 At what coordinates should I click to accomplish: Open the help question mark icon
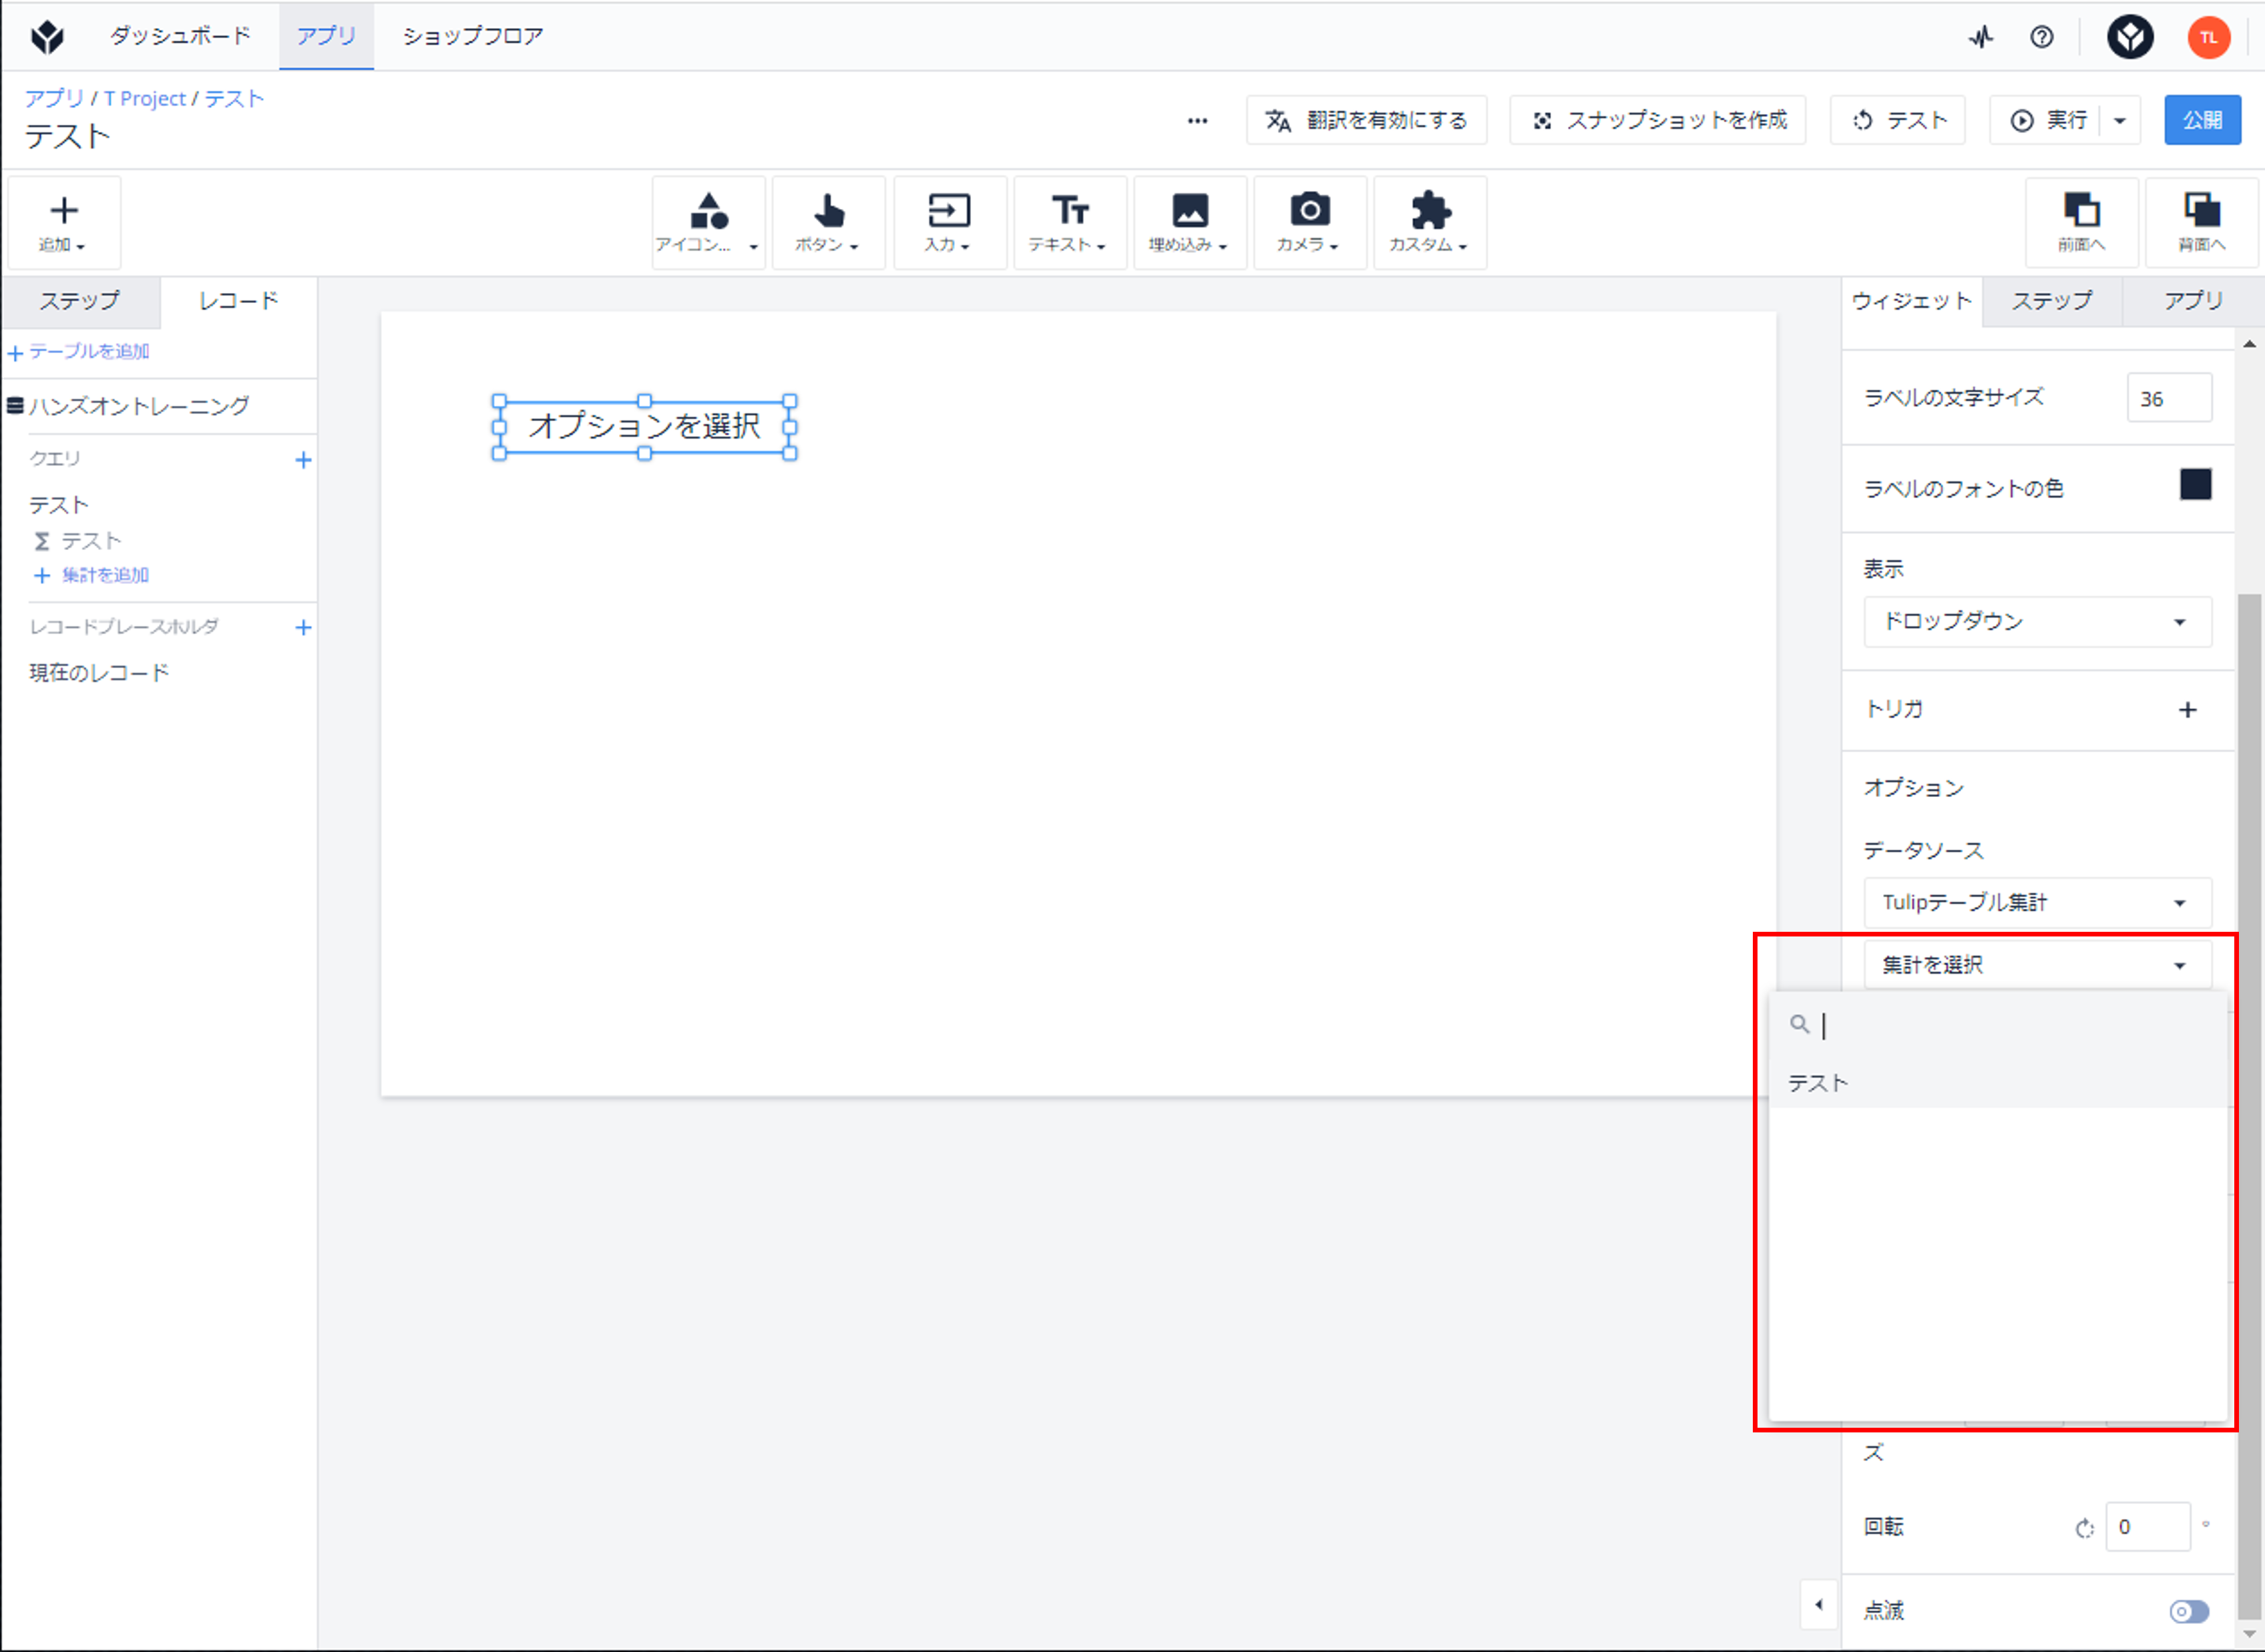pyautogui.click(x=2042, y=37)
